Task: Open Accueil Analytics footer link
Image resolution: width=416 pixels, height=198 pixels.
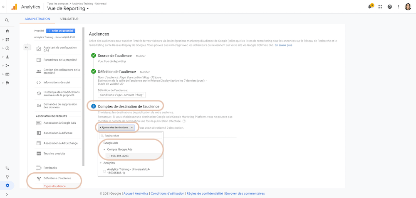Action: [136, 193]
